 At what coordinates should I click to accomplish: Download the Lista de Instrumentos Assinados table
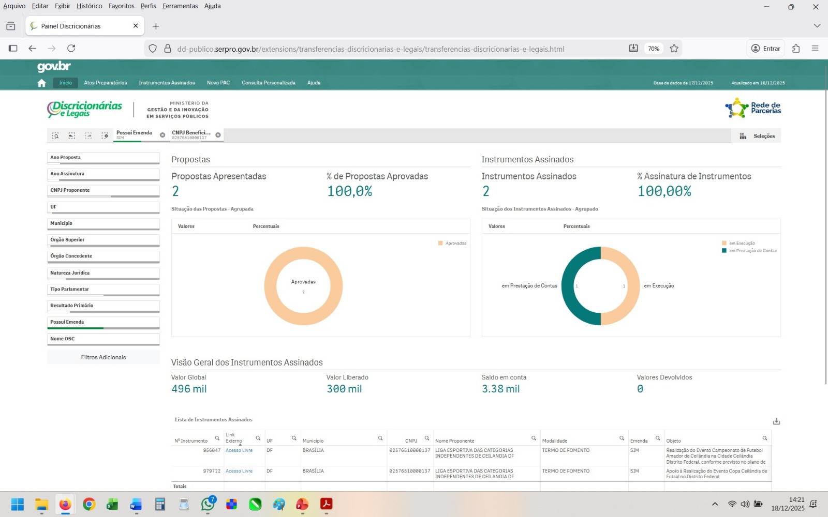click(776, 421)
